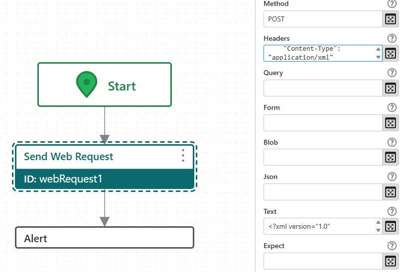Click into the empty Query input
Image resolution: width=405 pixels, height=272 pixels.
click(323, 88)
